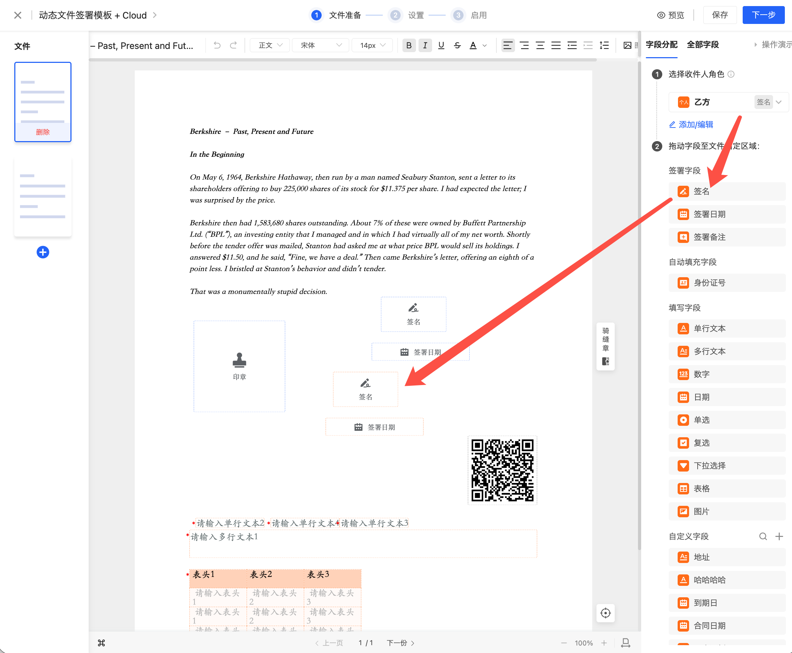
Task: Apply strikethrough formatting
Action: point(457,45)
